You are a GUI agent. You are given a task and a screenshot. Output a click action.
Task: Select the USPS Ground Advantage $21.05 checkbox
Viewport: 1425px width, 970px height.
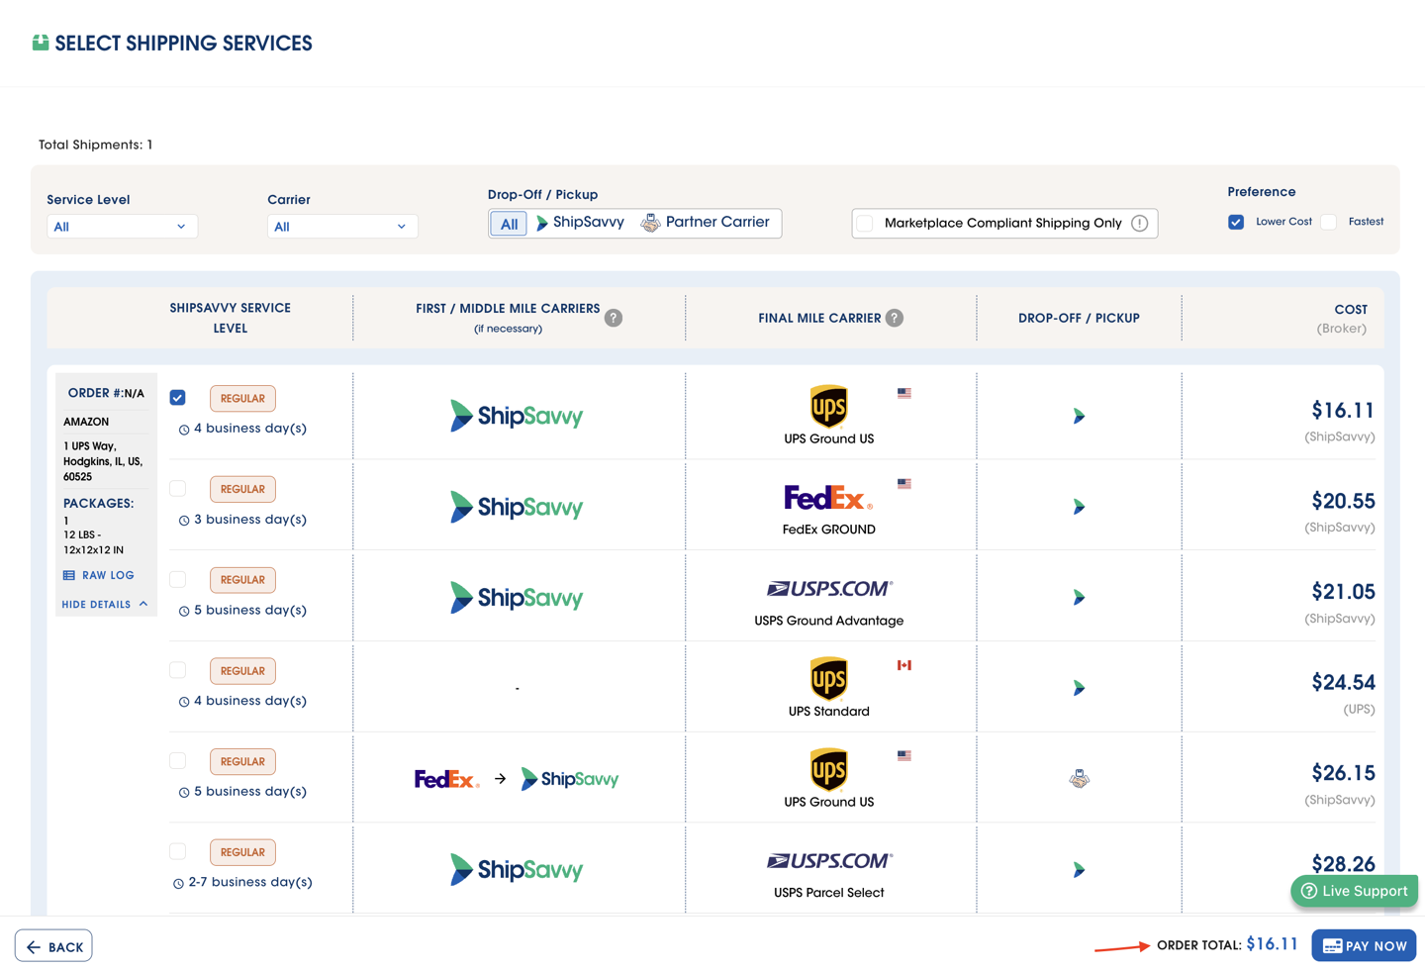[x=178, y=579]
